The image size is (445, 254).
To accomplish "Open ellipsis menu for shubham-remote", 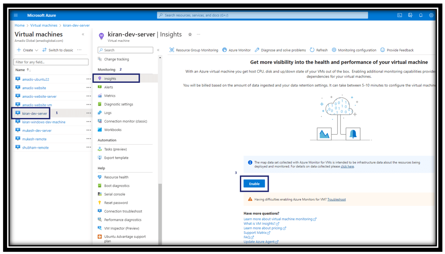I will pyautogui.click(x=88, y=147).
